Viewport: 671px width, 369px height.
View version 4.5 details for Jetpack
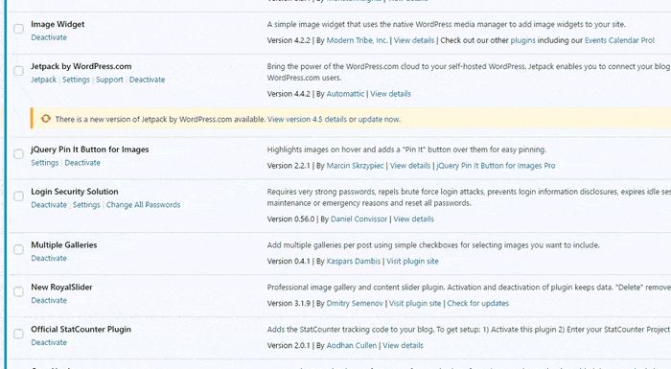(x=307, y=120)
